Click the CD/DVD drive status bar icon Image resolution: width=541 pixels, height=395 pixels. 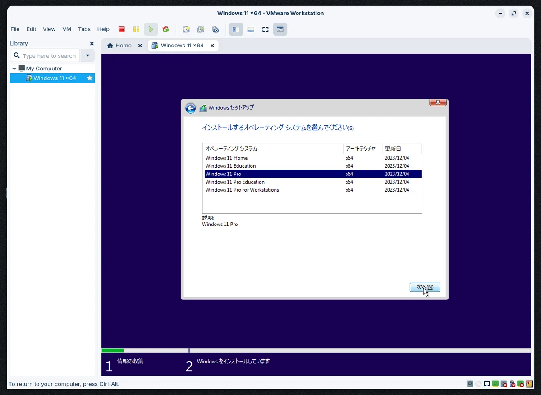point(478,384)
